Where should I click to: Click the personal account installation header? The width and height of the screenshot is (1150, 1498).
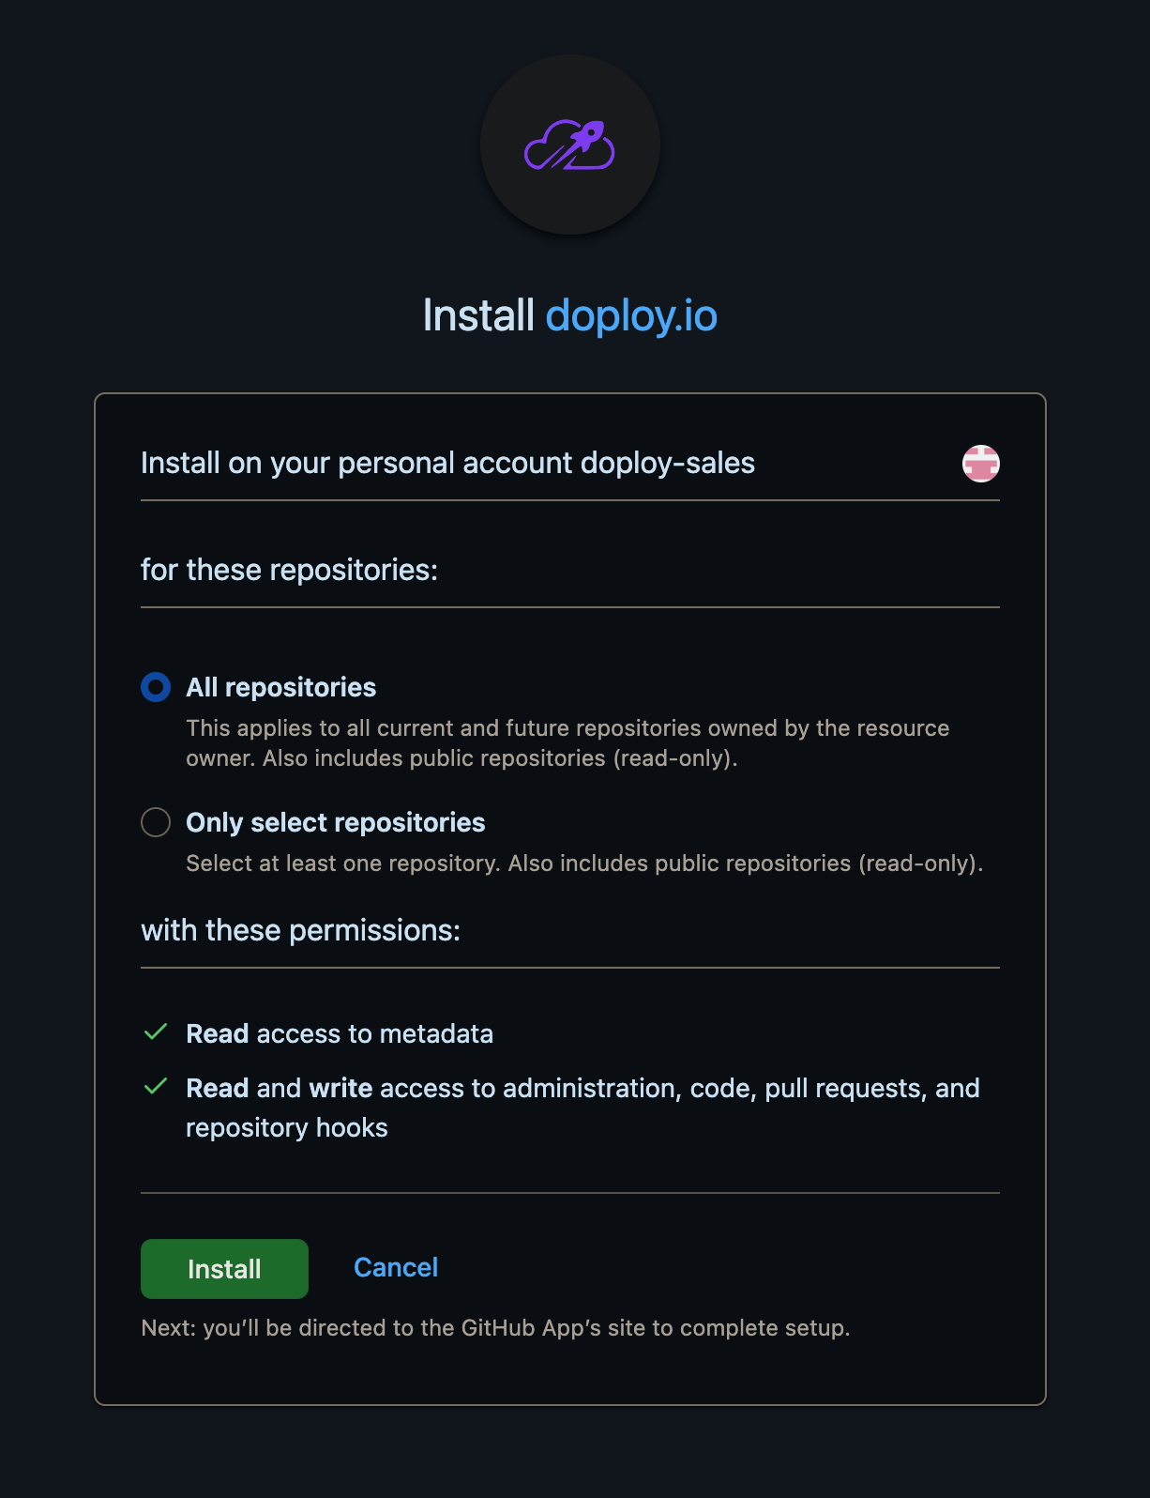coord(447,463)
